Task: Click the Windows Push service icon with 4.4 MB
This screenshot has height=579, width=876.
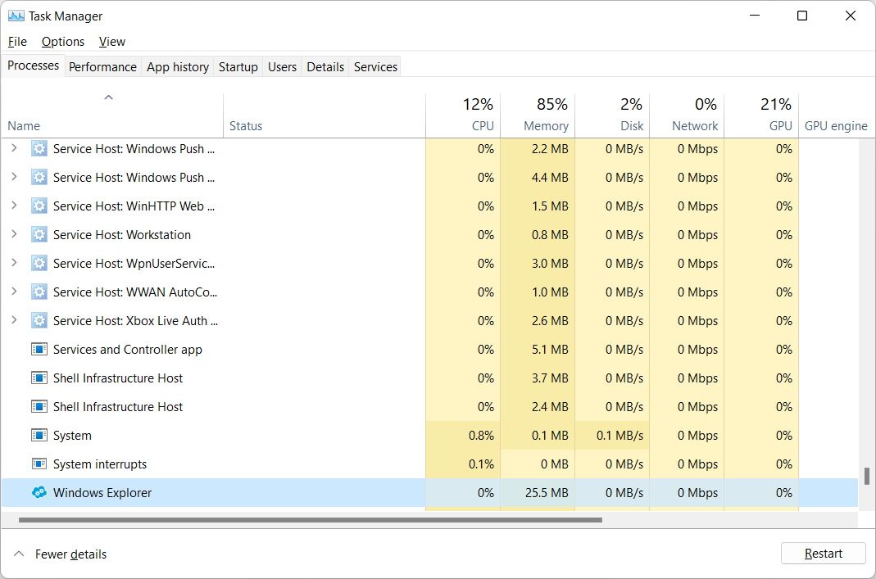Action: 39,178
